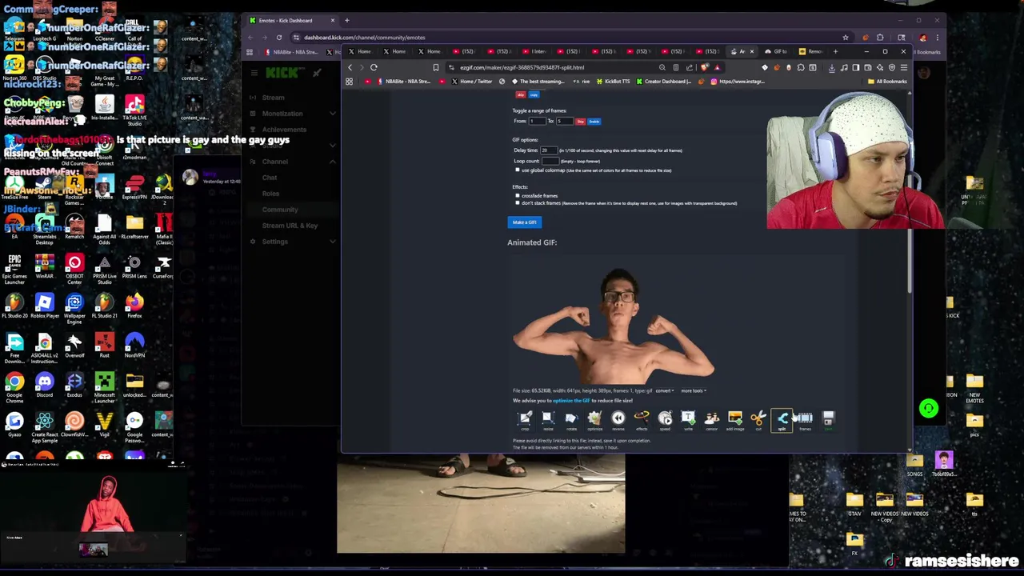Open OBSBOT Center desktop shortcut
The image size is (1024, 576).
74,268
